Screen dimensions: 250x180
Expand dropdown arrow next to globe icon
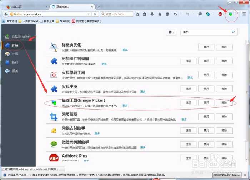click(x=214, y=14)
